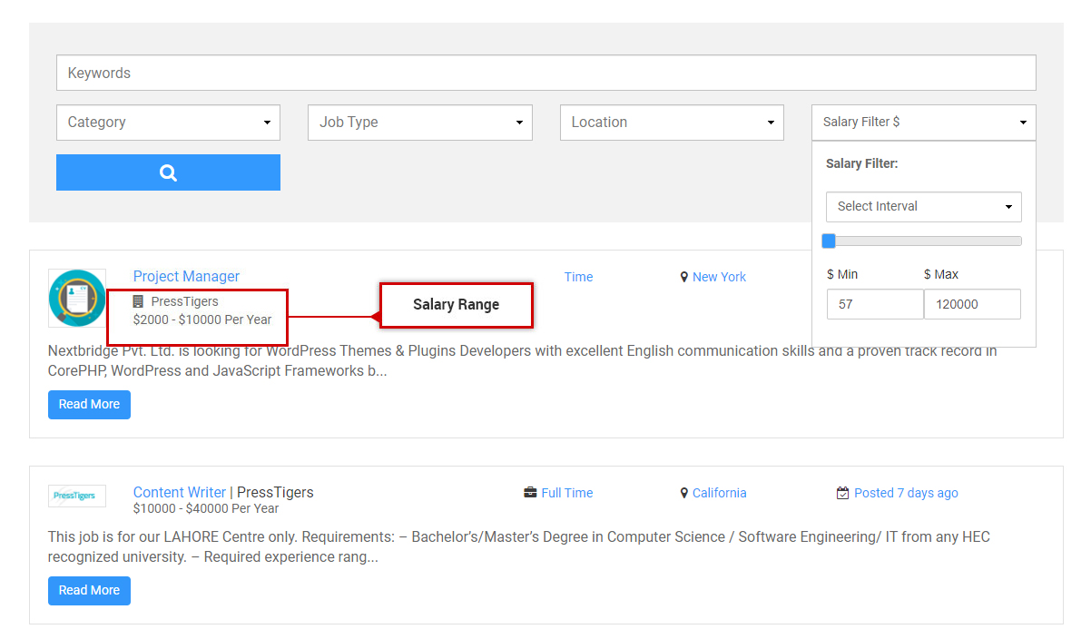
Task: Click the PressTigers logo thumbnail
Action: 76,496
